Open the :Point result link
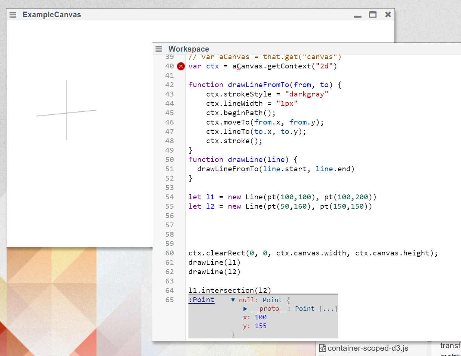This screenshot has width=461, height=356. click(202, 300)
